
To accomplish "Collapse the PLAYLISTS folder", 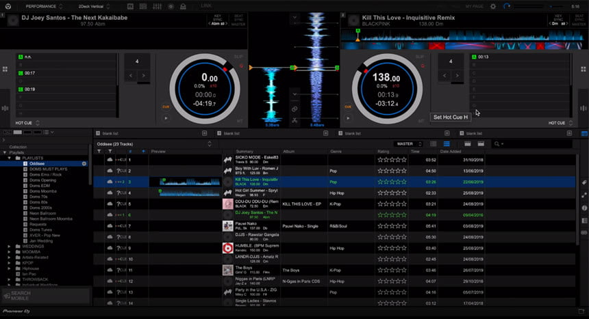I will tap(10, 158).
